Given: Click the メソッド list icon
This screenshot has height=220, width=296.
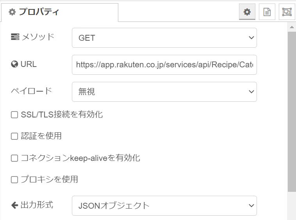Looking at the screenshot, I should (15, 37).
